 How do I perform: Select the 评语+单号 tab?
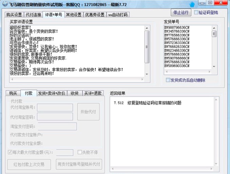(x=54, y=15)
